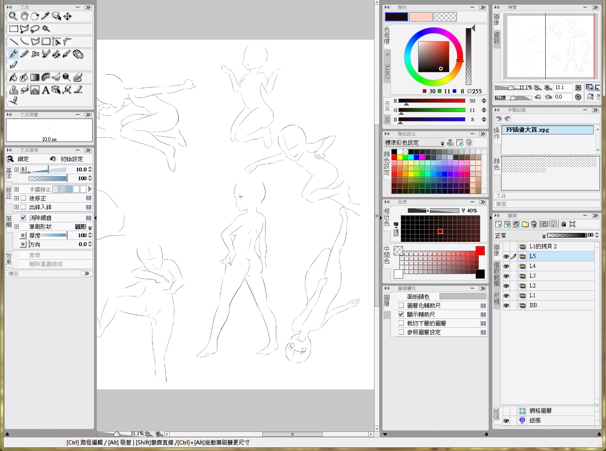Enable the 顯示輔助尺 checkbox
Image resolution: width=606 pixels, height=451 pixels.
click(401, 314)
